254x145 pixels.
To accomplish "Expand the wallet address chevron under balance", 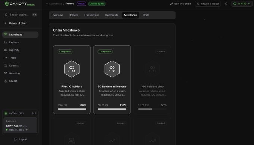I will 27,130.
